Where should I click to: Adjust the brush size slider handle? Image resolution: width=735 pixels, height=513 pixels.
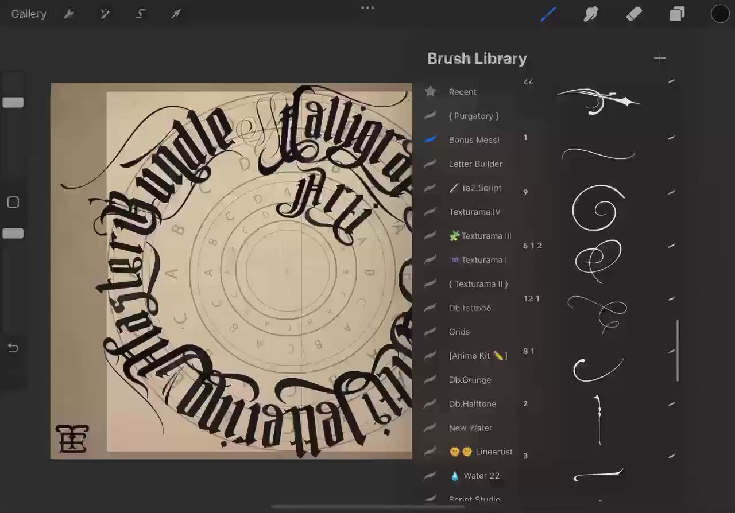[13, 102]
